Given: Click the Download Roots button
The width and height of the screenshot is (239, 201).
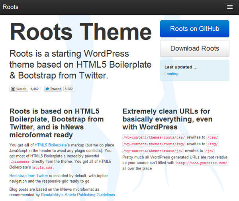Looking at the screenshot, I should coord(195,49).
